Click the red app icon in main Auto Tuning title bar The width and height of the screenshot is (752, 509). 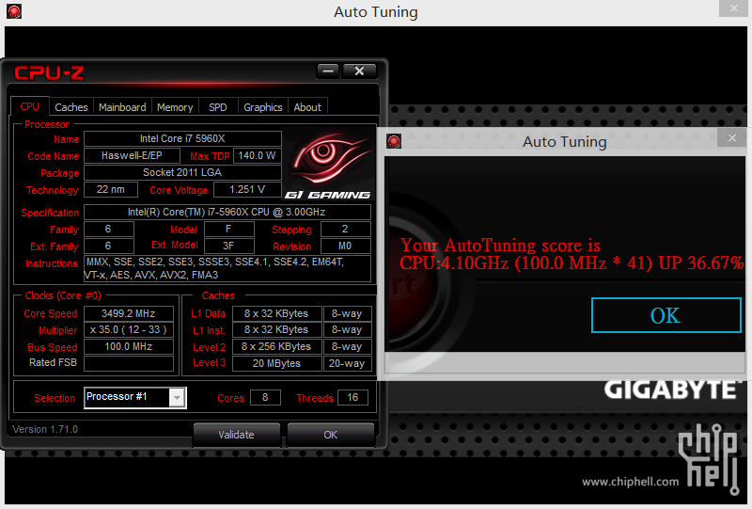click(14, 11)
